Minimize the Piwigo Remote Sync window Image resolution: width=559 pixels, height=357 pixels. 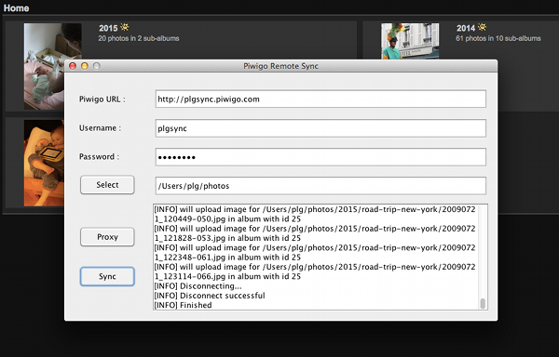coord(85,66)
